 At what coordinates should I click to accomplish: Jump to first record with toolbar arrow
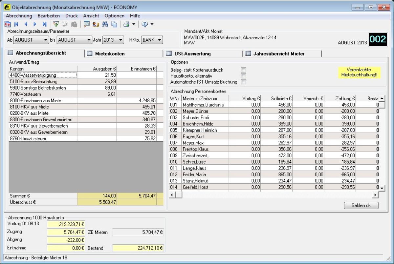coord(16,24)
